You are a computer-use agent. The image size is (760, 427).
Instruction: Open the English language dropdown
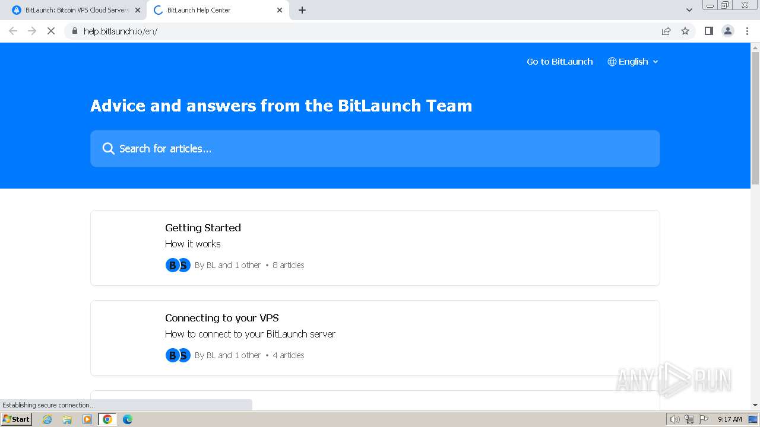point(633,62)
